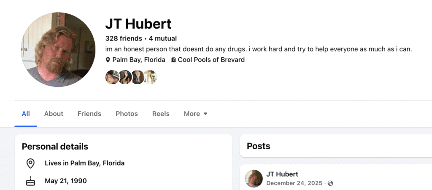Image resolution: width=432 pixels, height=190 pixels.
Task: Click the workplace building icon beside Cool Pools
Action: coord(173,60)
